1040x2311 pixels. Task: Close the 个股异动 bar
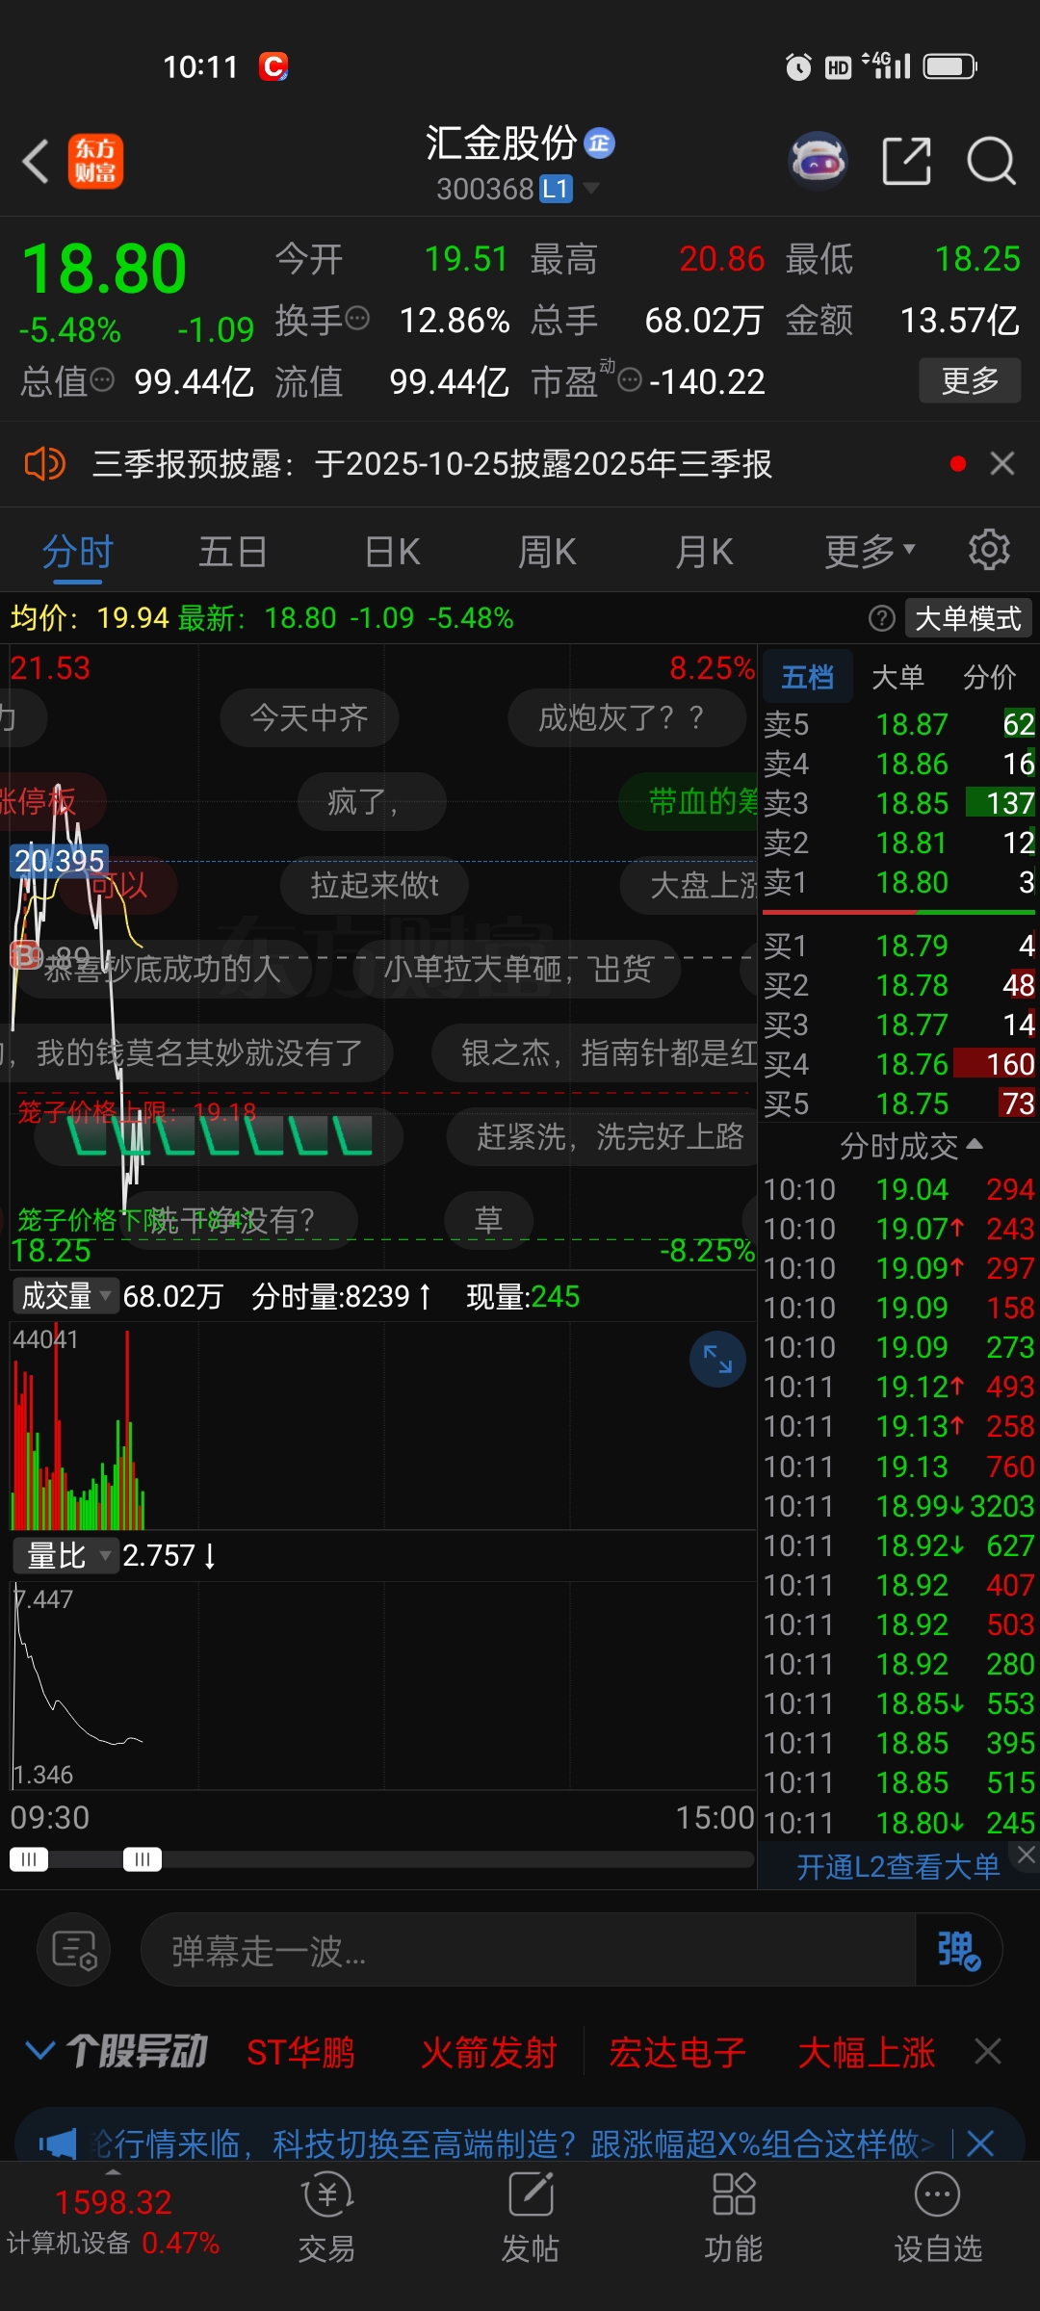point(988,2051)
